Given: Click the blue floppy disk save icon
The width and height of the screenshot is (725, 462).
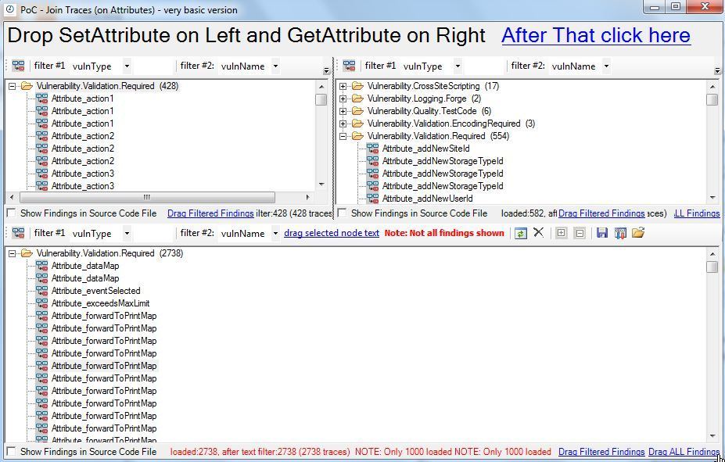Looking at the screenshot, I should (602, 233).
